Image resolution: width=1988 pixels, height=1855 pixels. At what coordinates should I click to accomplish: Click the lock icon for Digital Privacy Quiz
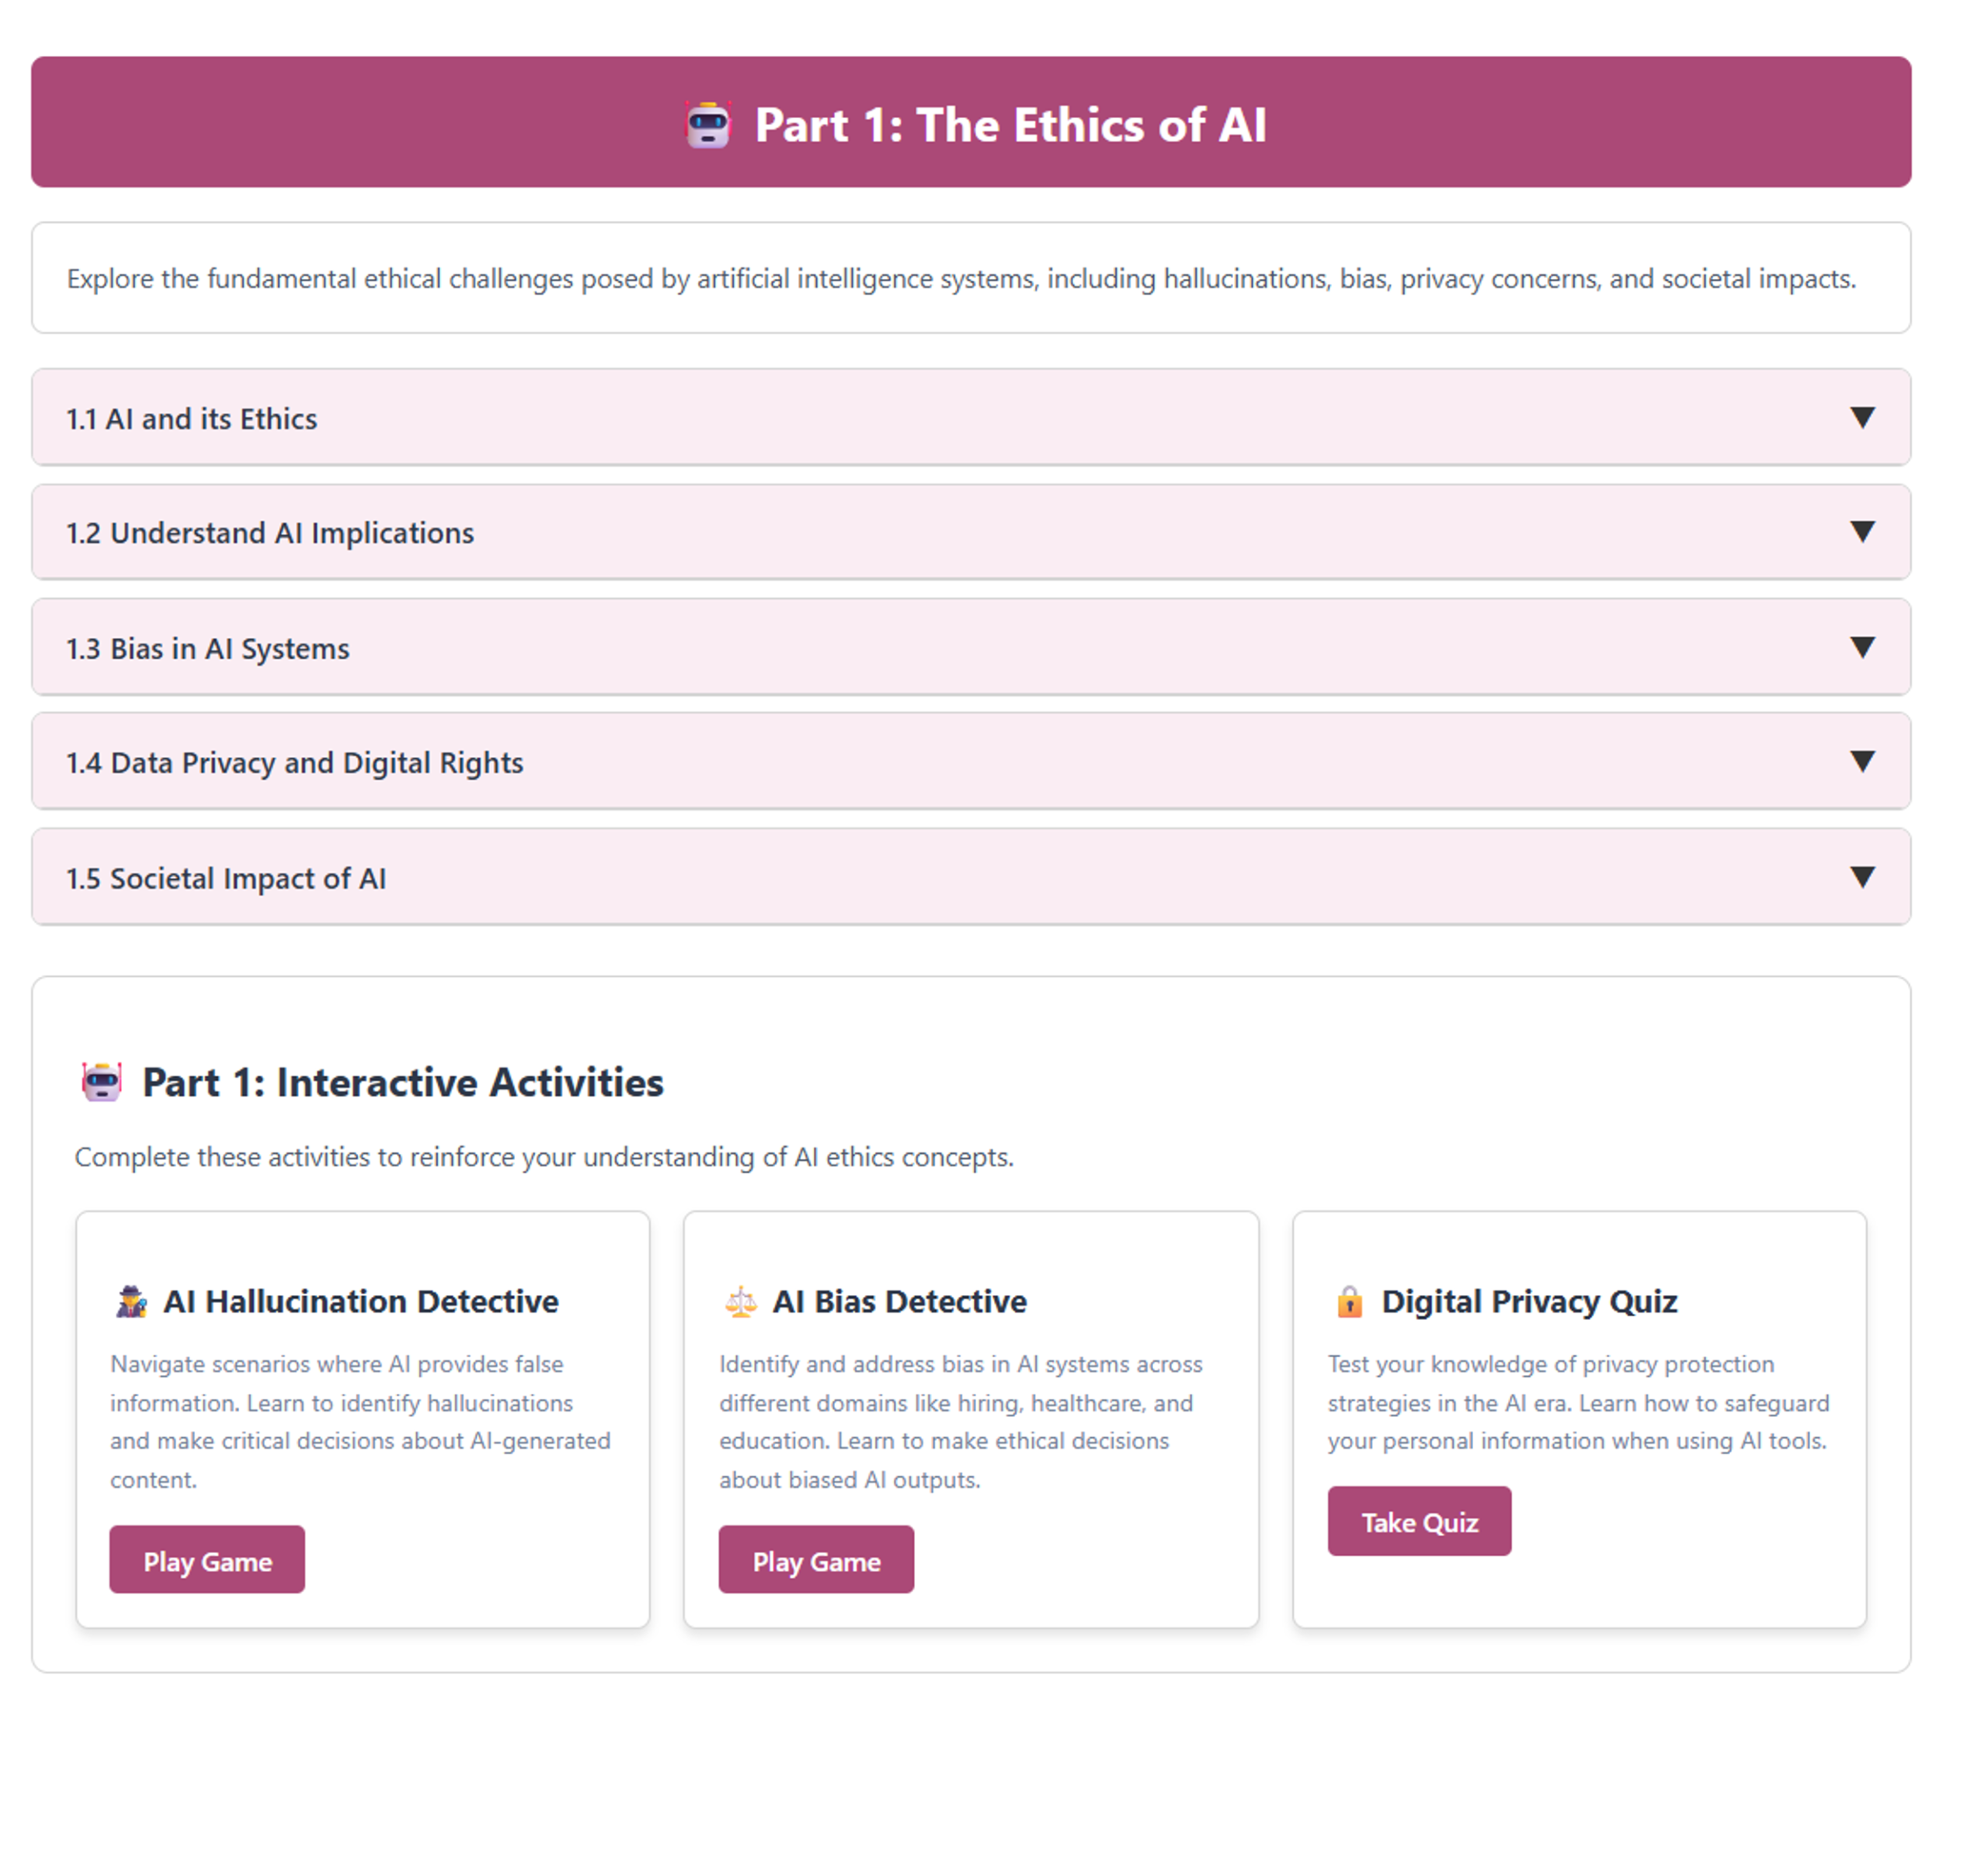pyautogui.click(x=1349, y=1302)
